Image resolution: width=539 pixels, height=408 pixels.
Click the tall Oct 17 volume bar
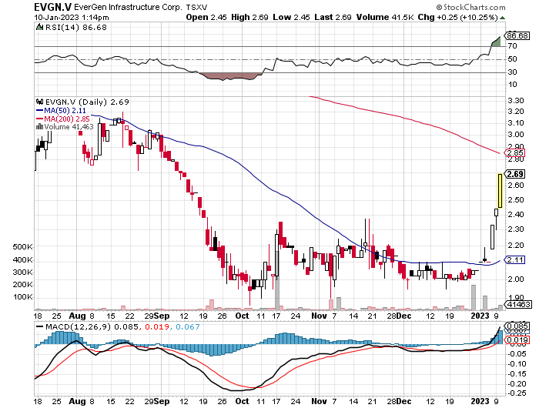click(x=276, y=280)
